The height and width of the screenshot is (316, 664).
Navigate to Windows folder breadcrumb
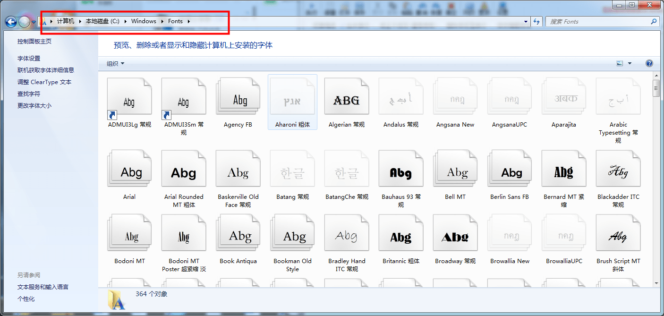(x=144, y=21)
